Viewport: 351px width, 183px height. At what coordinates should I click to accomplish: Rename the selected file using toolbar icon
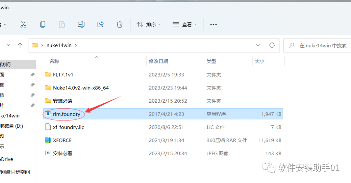[81, 24]
